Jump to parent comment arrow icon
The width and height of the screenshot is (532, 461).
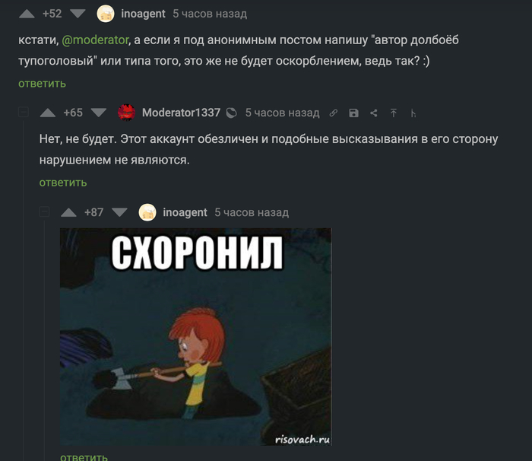point(393,113)
